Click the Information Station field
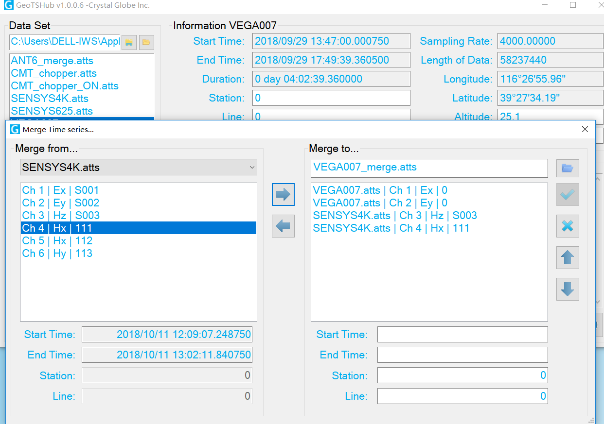The image size is (604, 424). click(331, 98)
